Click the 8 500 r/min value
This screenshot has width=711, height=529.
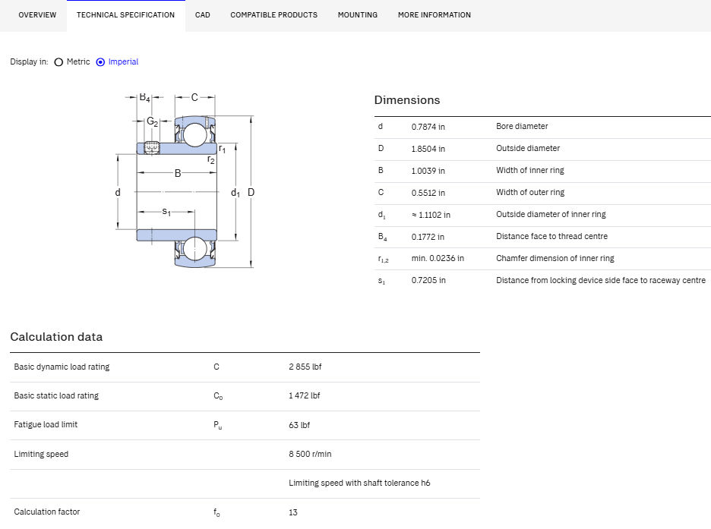click(310, 454)
